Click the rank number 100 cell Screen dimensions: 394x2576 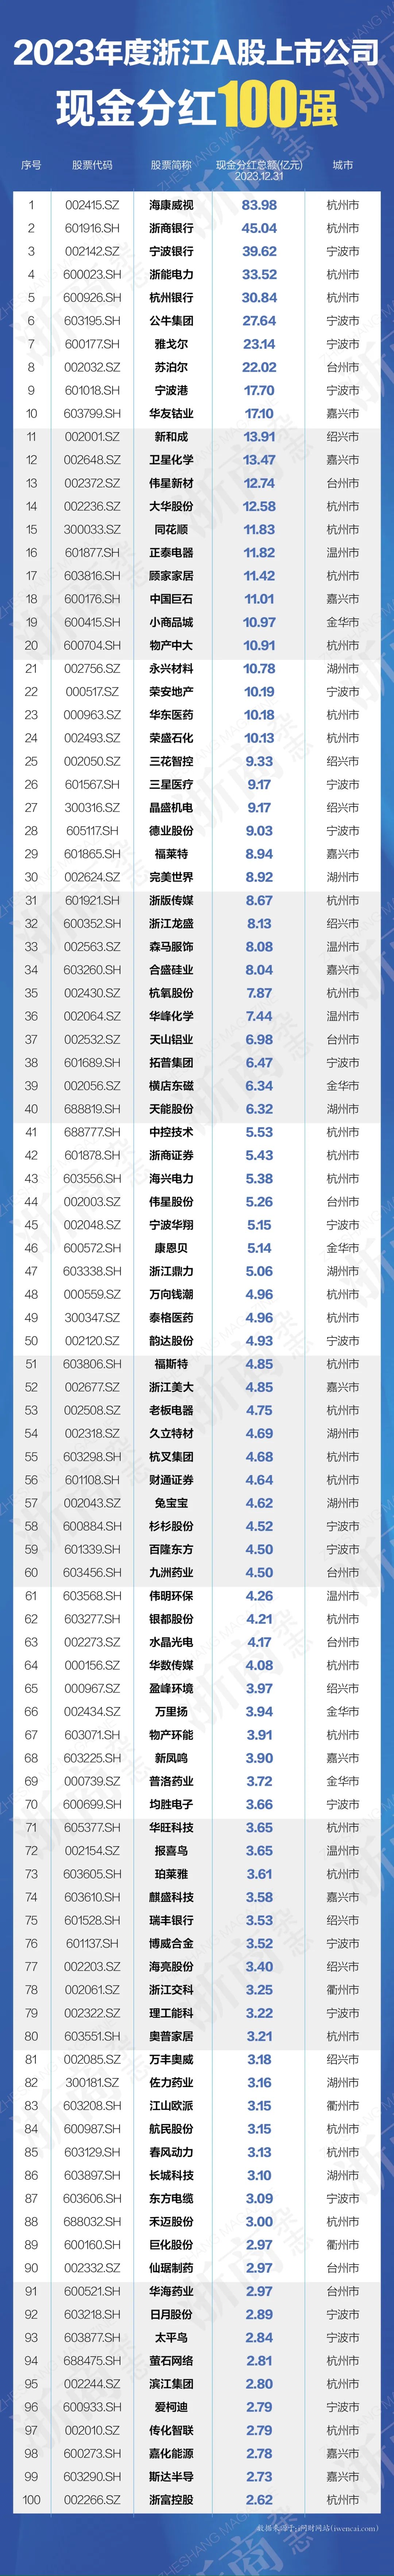(31, 2499)
